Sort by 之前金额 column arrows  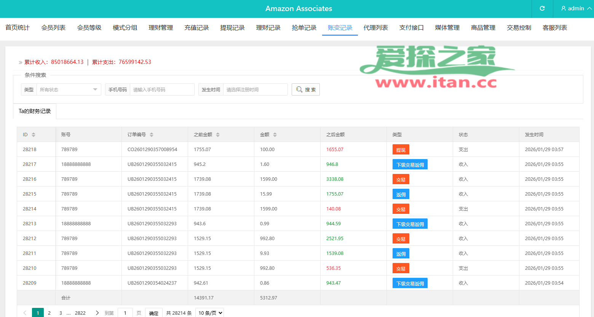point(218,135)
